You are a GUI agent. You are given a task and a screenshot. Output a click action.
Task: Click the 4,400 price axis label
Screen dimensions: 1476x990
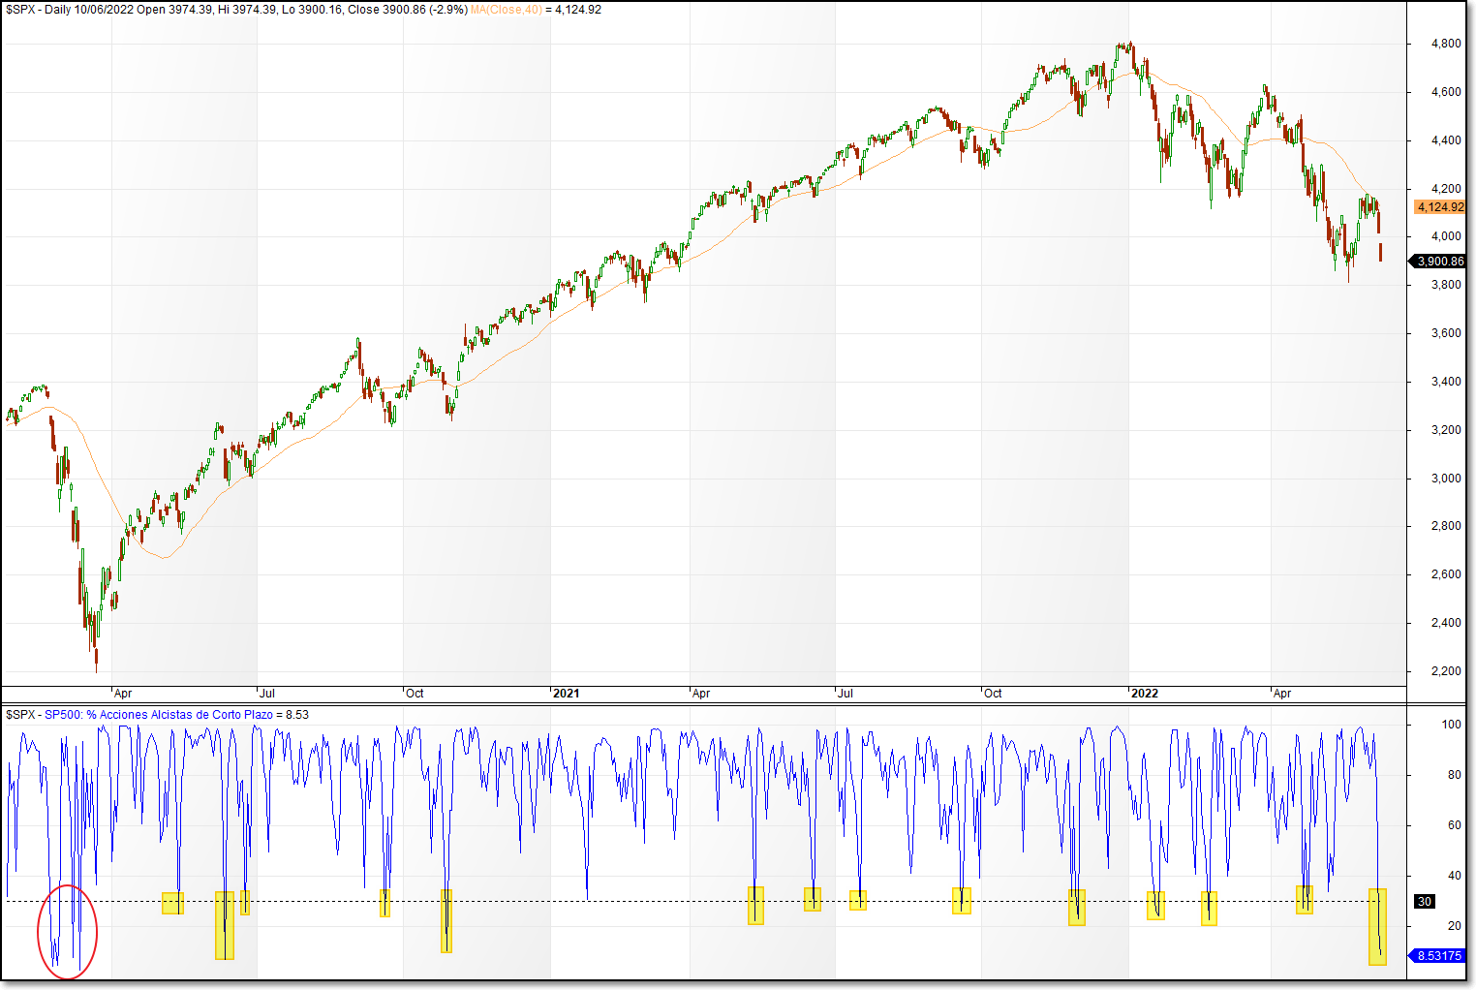pos(1446,140)
